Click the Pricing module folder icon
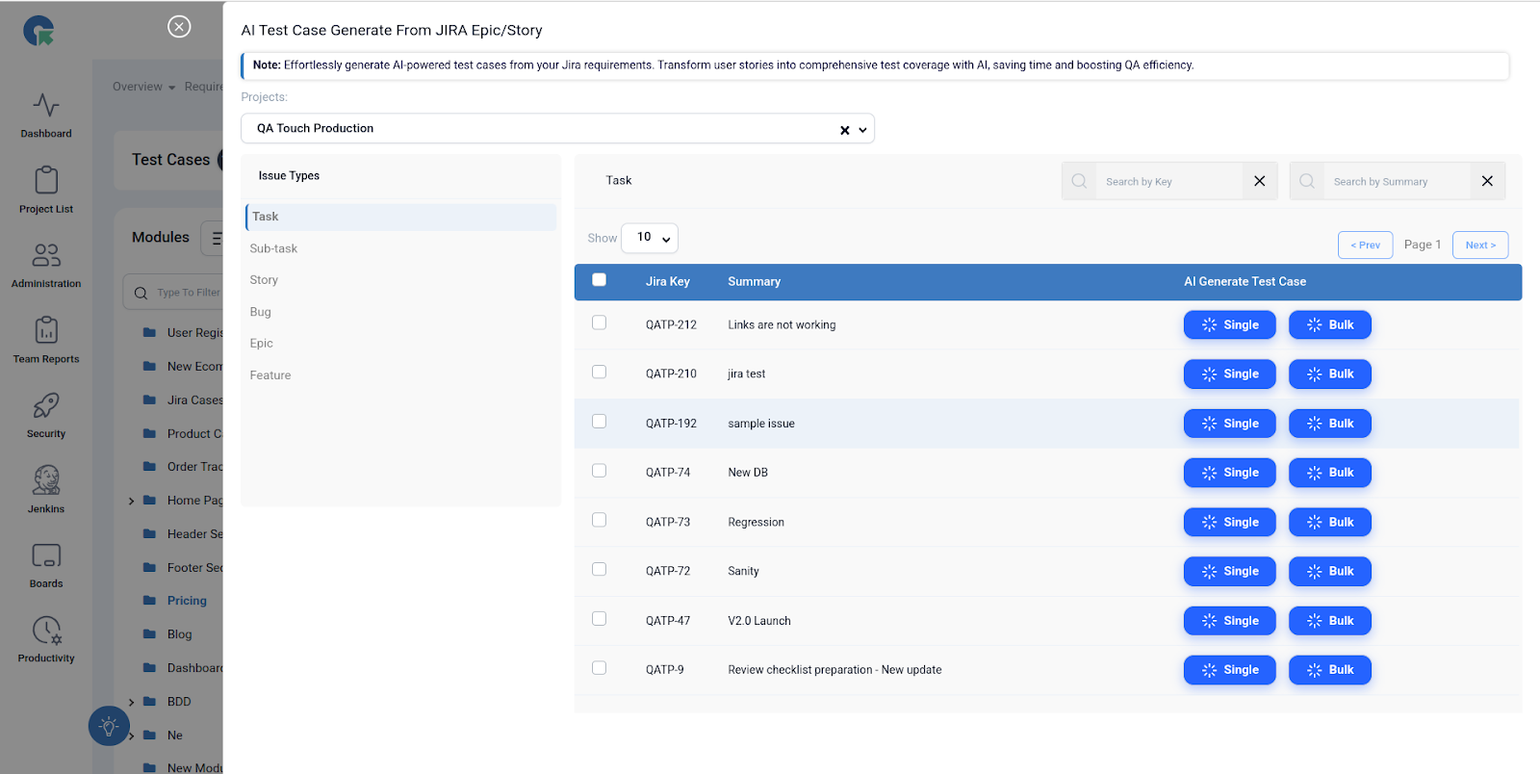 click(x=149, y=601)
